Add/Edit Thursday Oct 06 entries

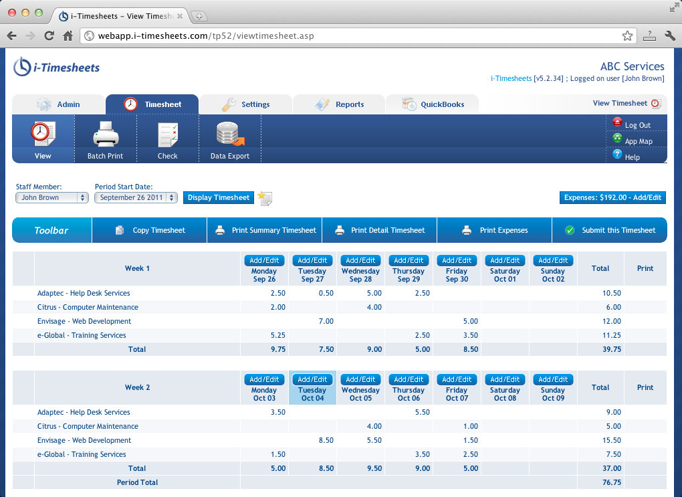tap(409, 379)
